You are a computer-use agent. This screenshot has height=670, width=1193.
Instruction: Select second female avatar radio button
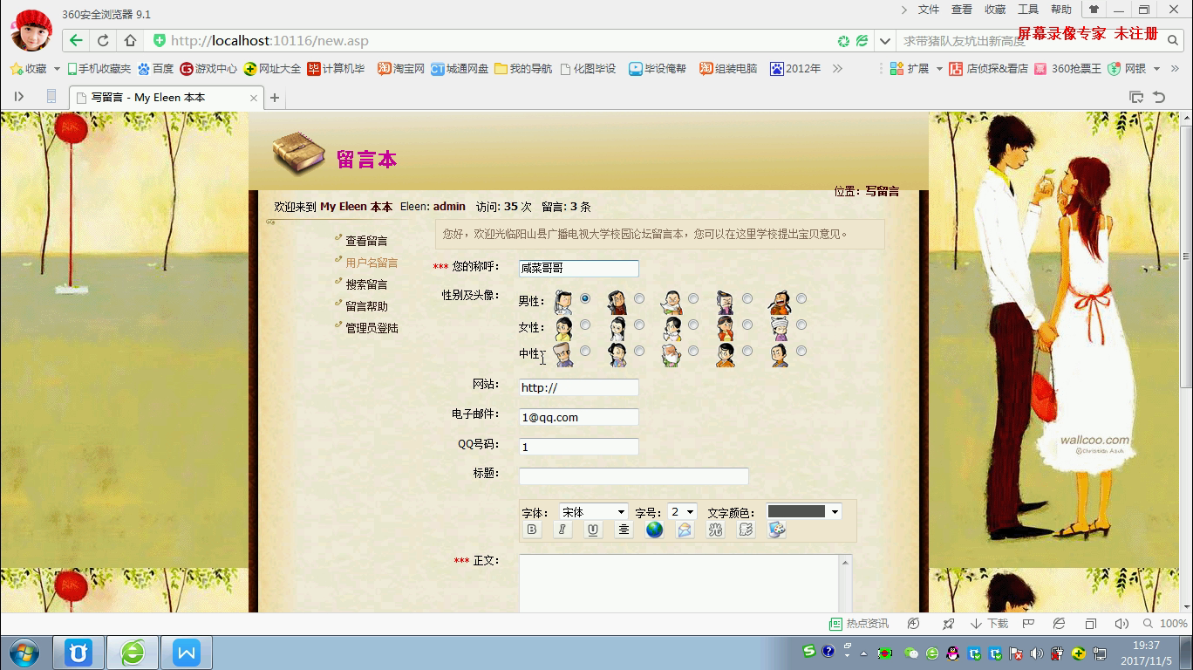coord(639,325)
